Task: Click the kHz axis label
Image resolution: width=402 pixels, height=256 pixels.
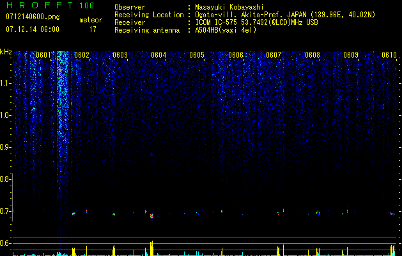Action: click(x=6, y=52)
